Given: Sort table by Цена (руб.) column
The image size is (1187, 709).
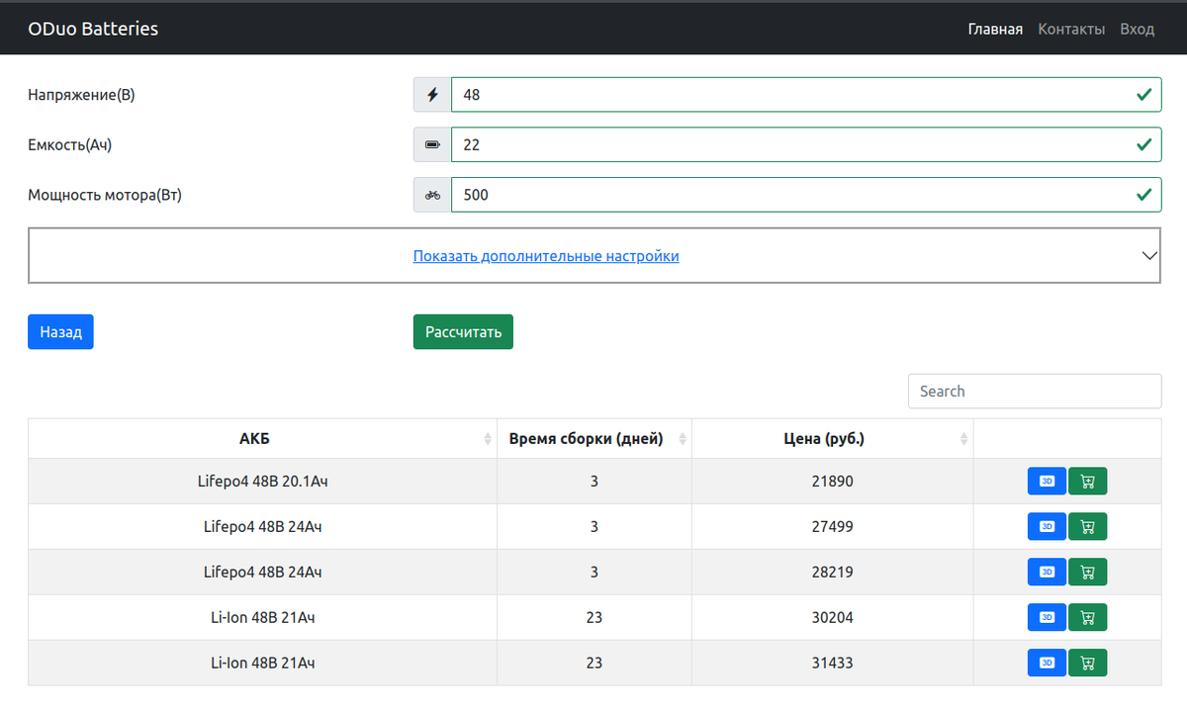Looking at the screenshot, I should (x=832, y=439).
